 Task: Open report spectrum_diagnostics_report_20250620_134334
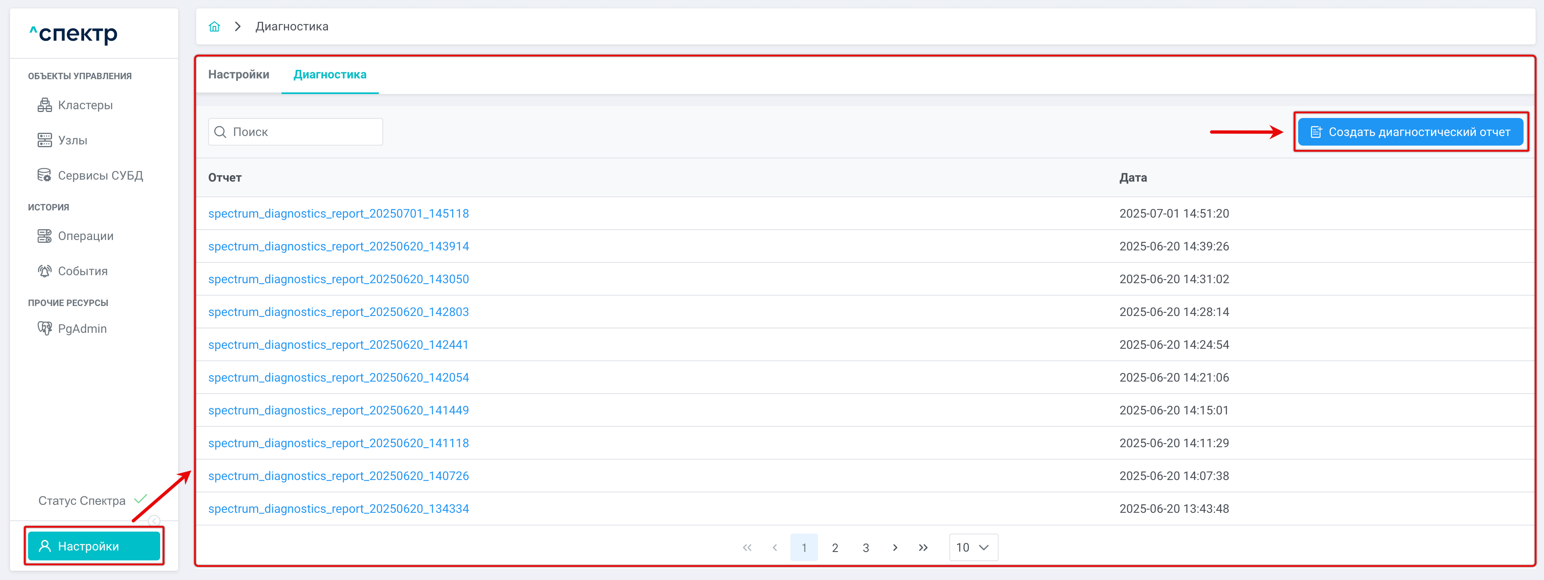(x=338, y=509)
